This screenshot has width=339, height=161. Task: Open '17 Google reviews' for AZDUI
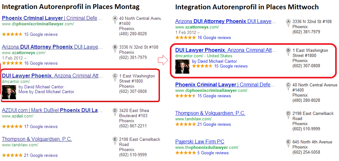(x=41, y=126)
